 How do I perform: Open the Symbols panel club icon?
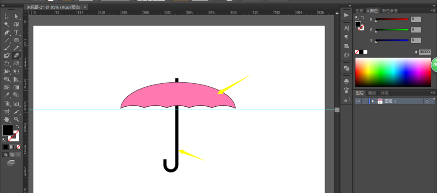pyautogui.click(x=347, y=81)
